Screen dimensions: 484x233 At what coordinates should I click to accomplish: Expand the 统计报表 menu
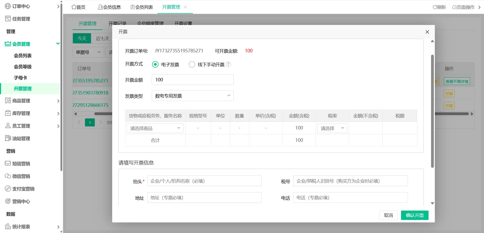tap(58, 227)
